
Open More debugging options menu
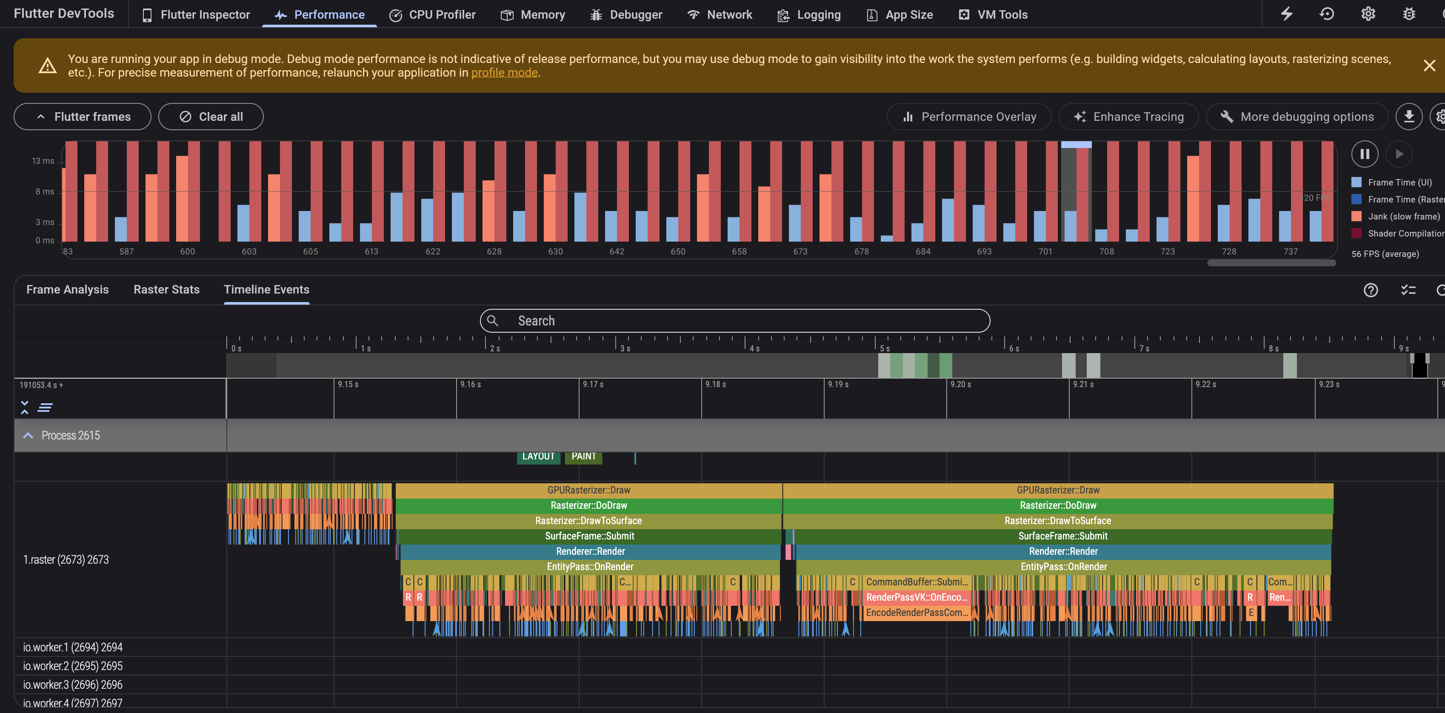pyautogui.click(x=1297, y=117)
